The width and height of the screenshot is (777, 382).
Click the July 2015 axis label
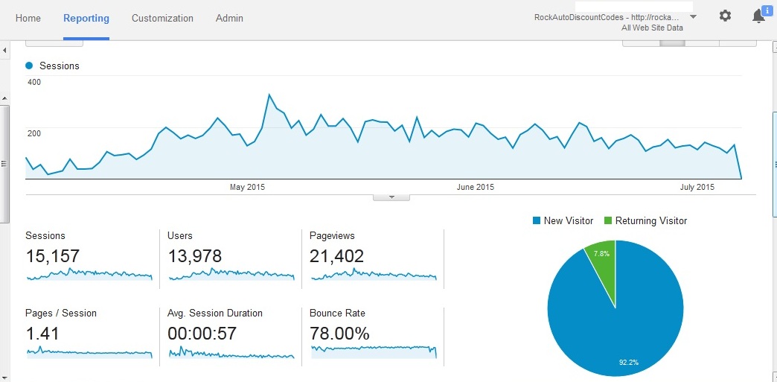coord(697,187)
